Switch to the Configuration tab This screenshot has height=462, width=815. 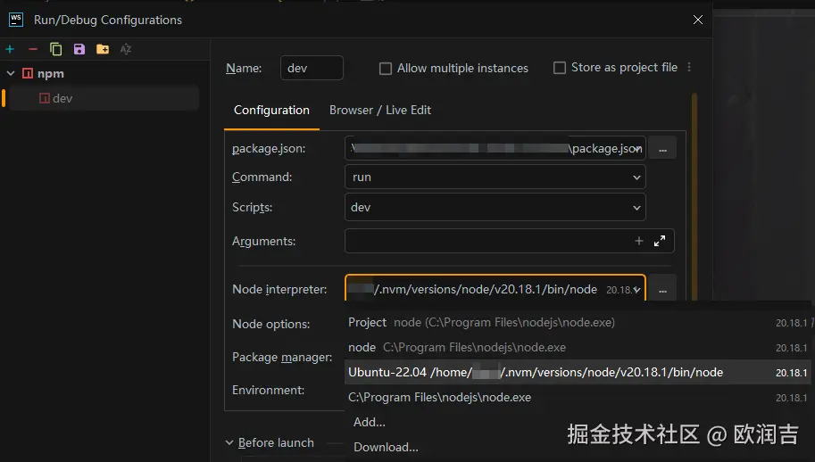pyautogui.click(x=271, y=110)
